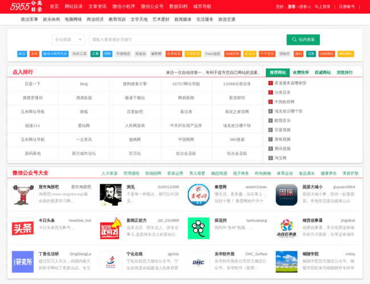Open the 政法军事 category
The height and width of the screenshot is (284, 370).
tap(29, 19)
